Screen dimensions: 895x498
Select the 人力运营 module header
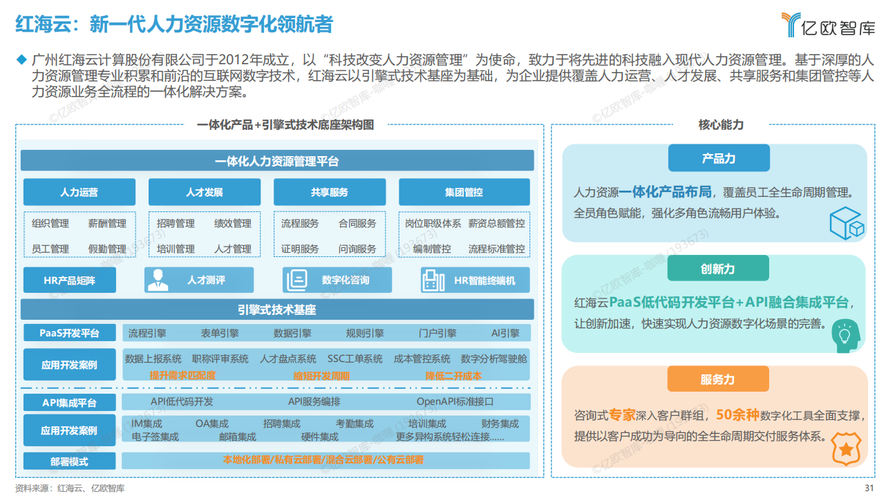[79, 192]
